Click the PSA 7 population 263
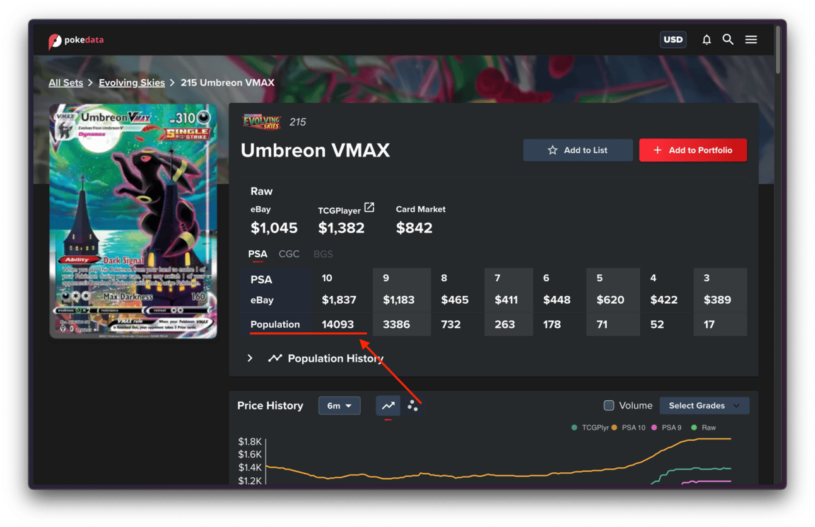This screenshot has height=527, width=815. pyautogui.click(x=505, y=325)
